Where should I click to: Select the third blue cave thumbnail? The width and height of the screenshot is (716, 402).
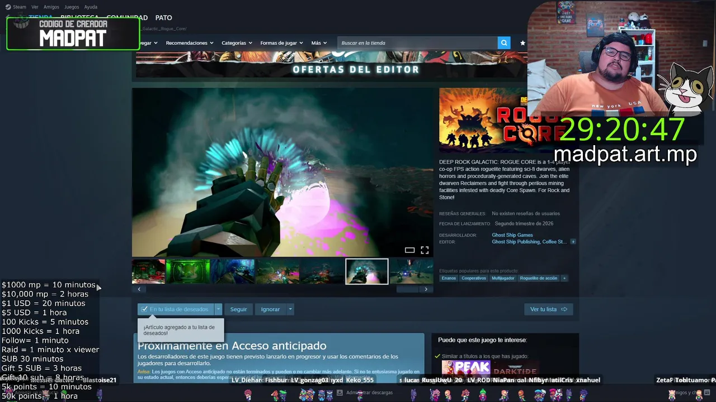pos(233,271)
